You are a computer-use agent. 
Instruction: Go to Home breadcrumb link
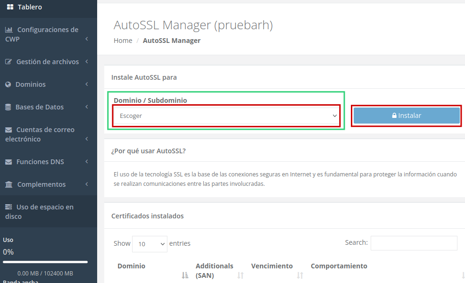point(123,41)
